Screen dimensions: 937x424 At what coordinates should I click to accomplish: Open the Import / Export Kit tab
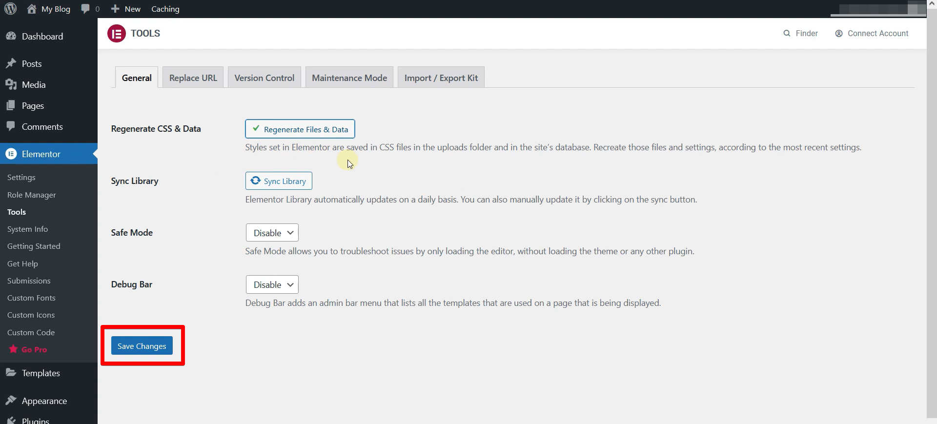tap(441, 78)
